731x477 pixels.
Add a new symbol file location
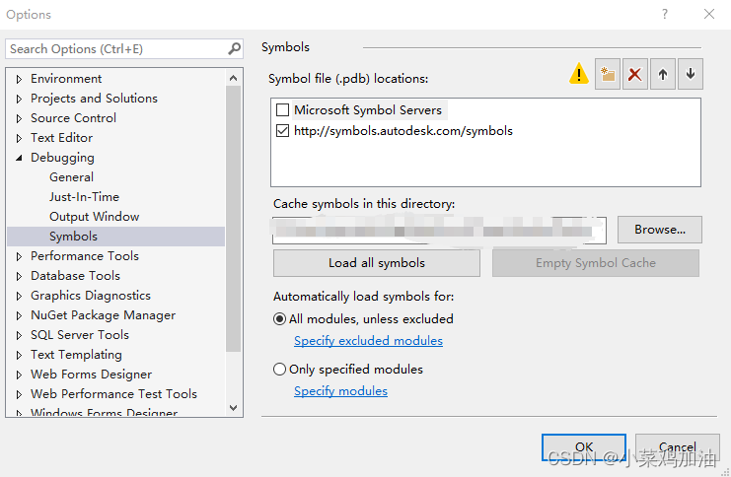(608, 74)
